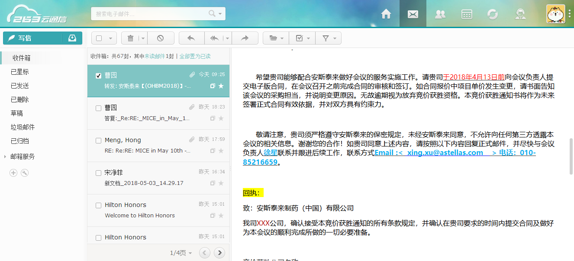574x261 pixels.
Task: Click the receive mail icon beside 写信
Action: coord(72,38)
